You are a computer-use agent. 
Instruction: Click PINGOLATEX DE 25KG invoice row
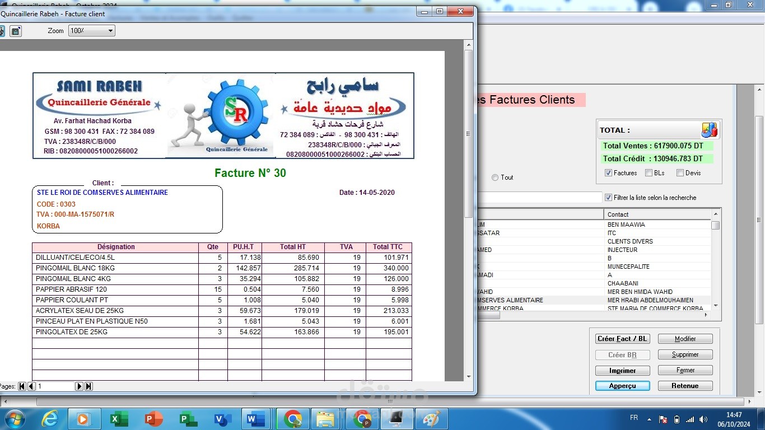[x=222, y=332]
